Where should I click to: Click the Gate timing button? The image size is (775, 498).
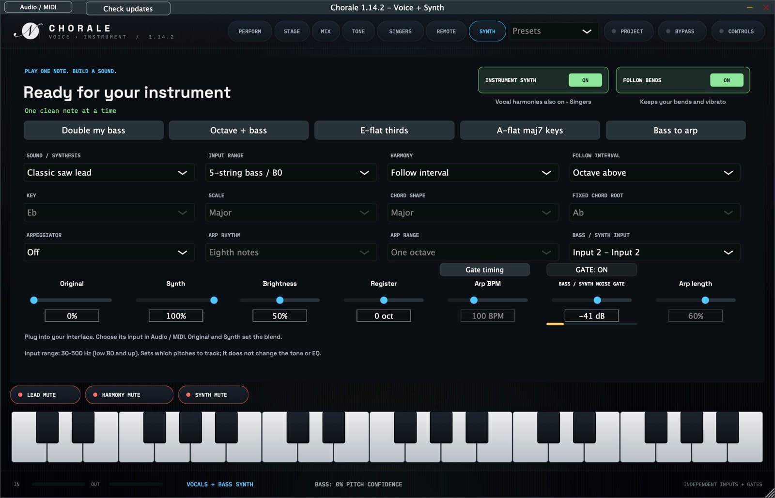(x=484, y=270)
